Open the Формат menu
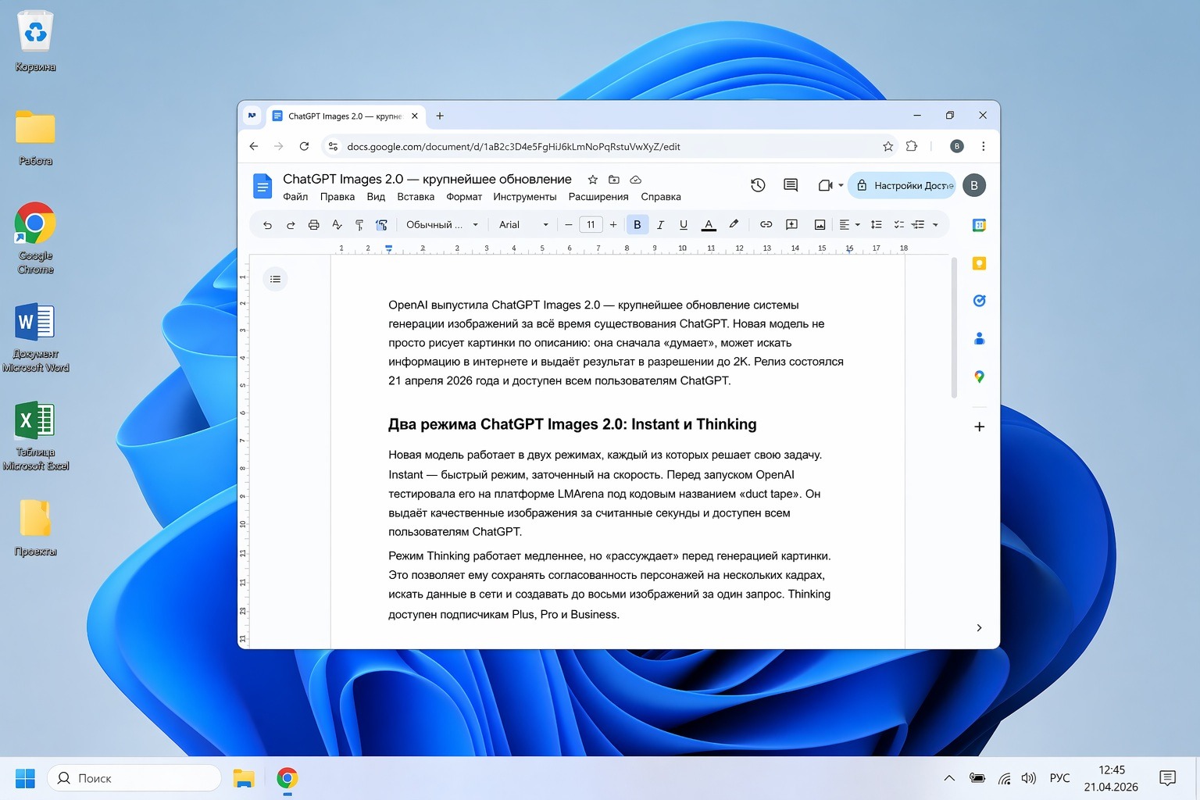This screenshot has width=1200, height=800. (x=464, y=197)
